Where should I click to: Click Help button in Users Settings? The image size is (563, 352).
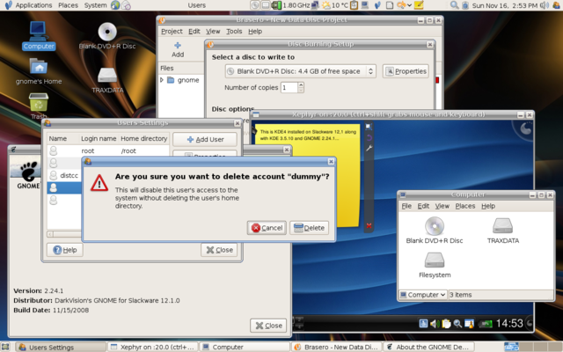(x=65, y=250)
